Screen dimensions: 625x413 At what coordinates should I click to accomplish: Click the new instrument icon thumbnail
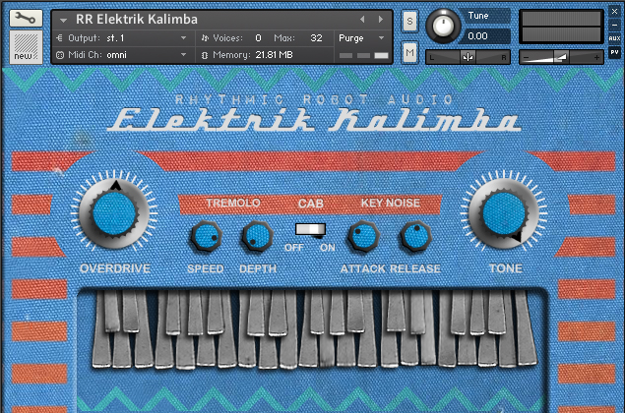26,47
